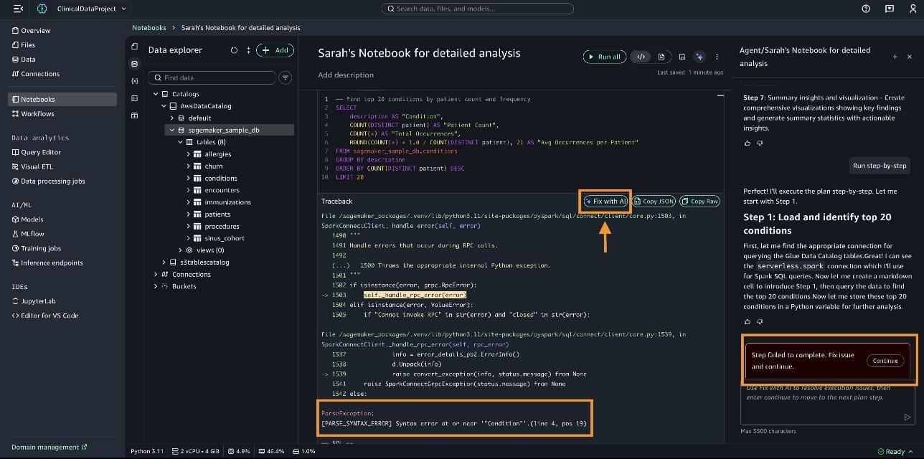Viewport: 924px width, 459px height.
Task: Open the help icon in top bar
Action: pyautogui.click(x=866, y=9)
